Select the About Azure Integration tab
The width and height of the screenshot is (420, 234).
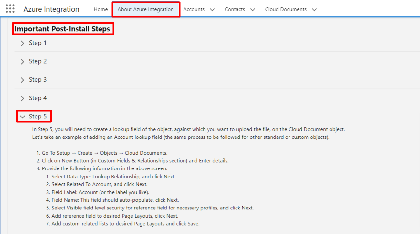click(x=146, y=9)
